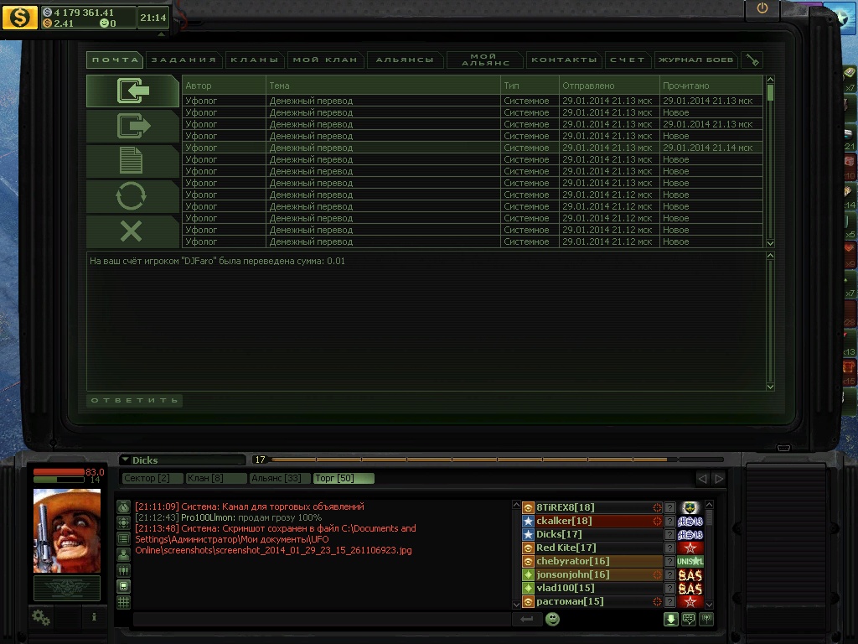Click the experience progress bar next to 17
The height and width of the screenshot is (644, 858).
point(498,460)
